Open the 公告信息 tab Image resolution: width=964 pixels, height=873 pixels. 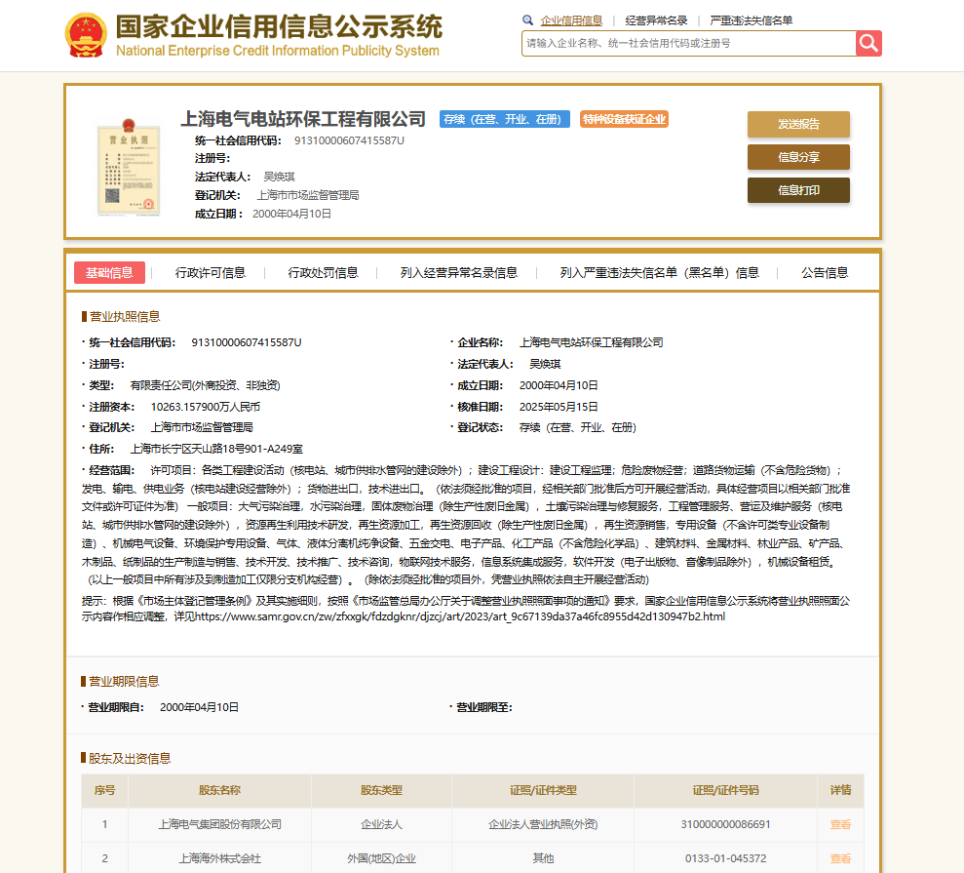click(x=825, y=272)
